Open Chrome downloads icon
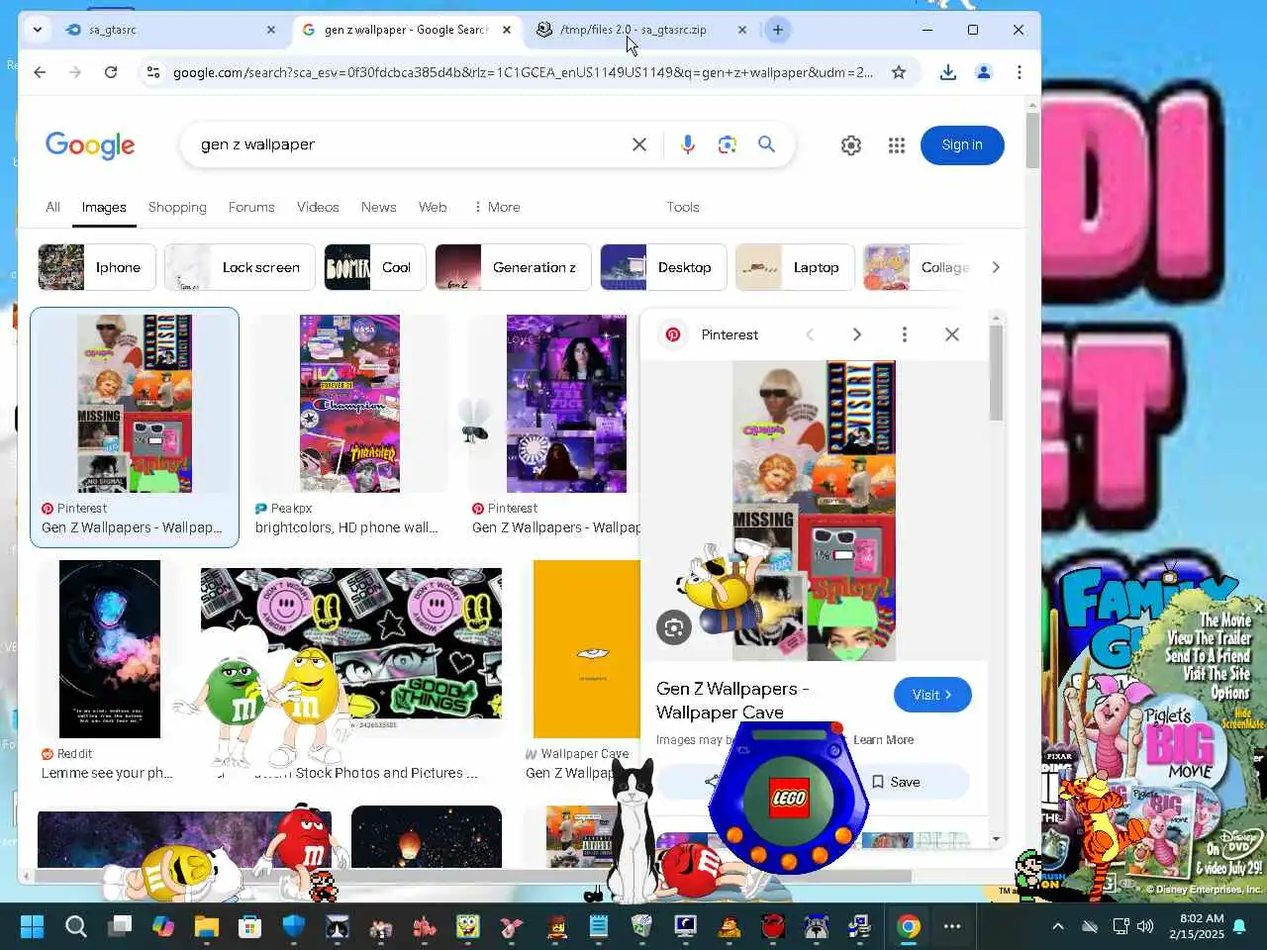This screenshot has width=1267, height=950. 948,72
